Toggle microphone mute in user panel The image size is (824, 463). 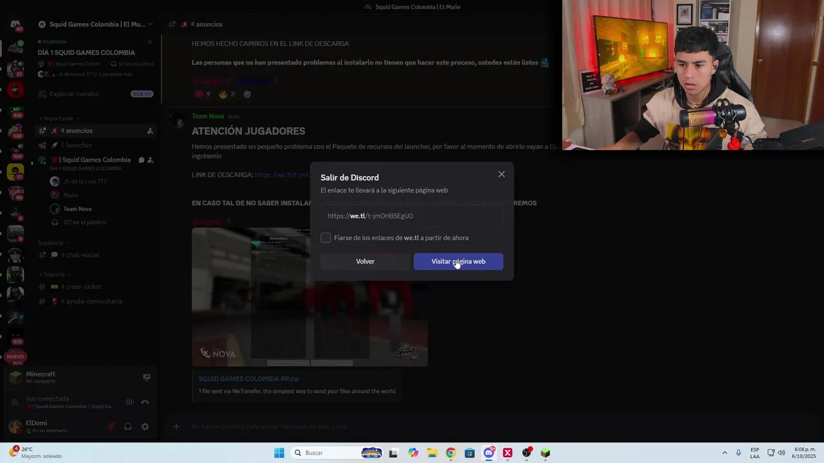pyautogui.click(x=111, y=426)
